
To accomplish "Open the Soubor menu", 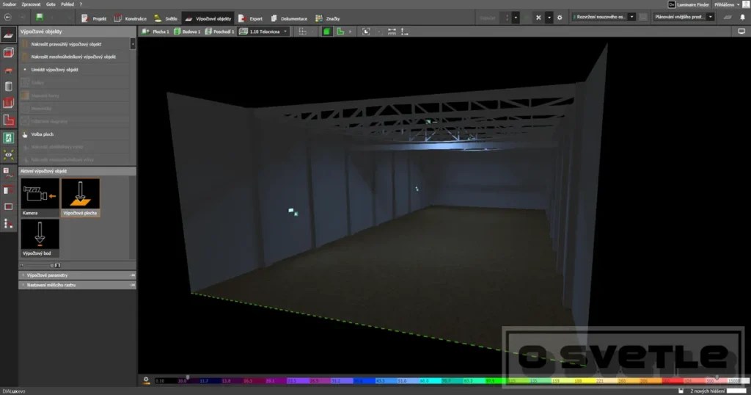I will pos(9,4).
